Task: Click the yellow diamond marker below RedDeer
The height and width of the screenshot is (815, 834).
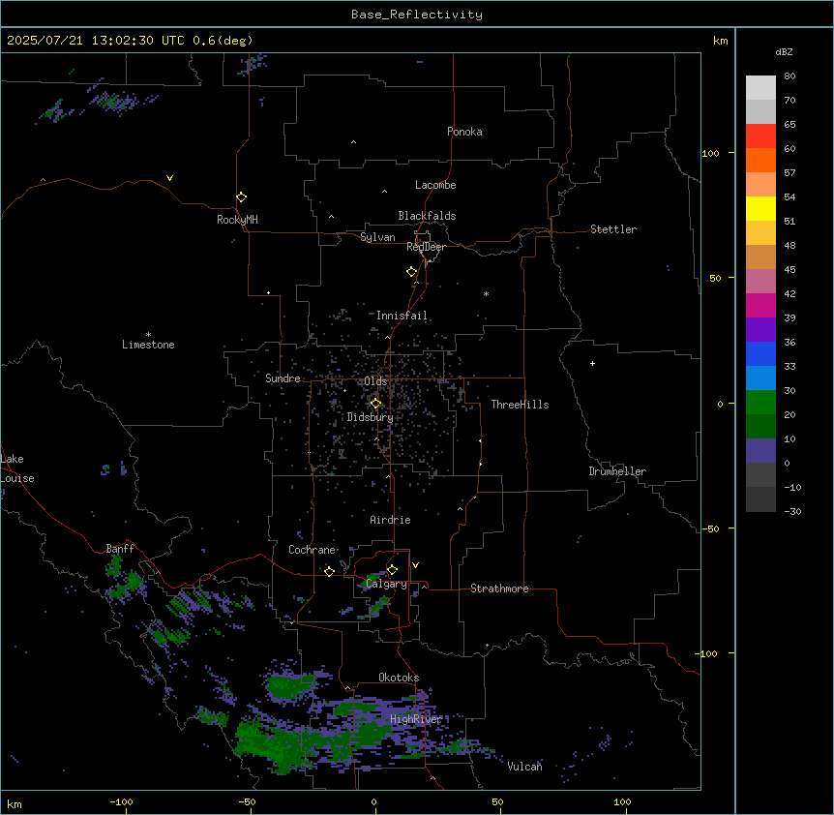Action: (411, 272)
